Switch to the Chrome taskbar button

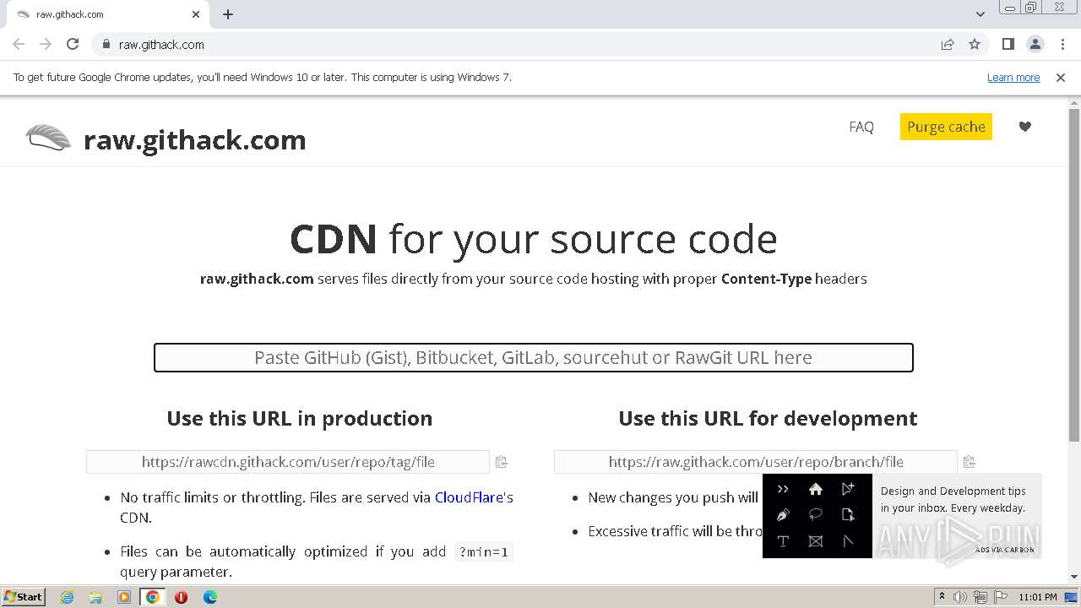point(153,597)
